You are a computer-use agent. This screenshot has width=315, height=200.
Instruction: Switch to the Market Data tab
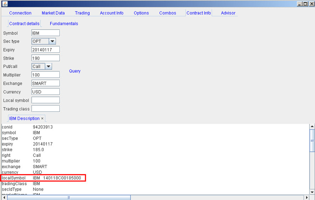(x=53, y=13)
